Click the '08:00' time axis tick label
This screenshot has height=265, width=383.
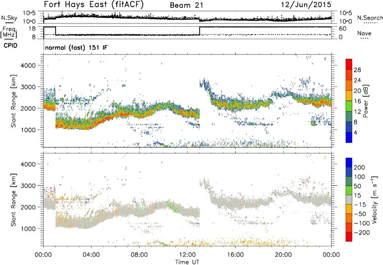click(x=139, y=255)
